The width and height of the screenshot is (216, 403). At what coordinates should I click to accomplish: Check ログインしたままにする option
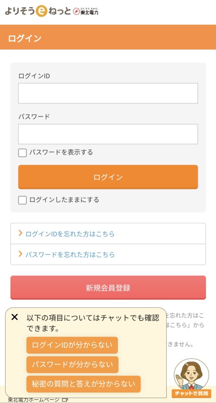pos(22,200)
